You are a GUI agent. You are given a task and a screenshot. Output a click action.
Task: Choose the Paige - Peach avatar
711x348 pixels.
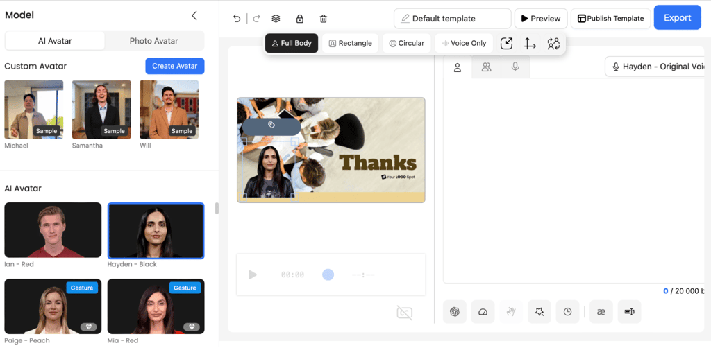click(53, 306)
